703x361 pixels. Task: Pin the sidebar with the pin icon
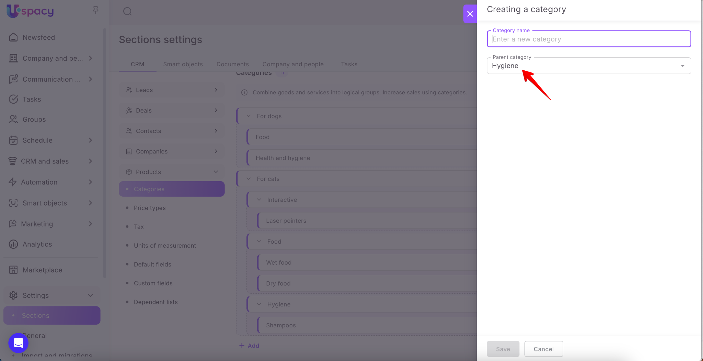[95, 10]
